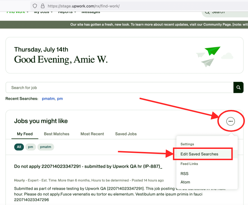Open the Saved Jobs tab
The height and width of the screenshot is (205, 248).
pyautogui.click(x=126, y=134)
